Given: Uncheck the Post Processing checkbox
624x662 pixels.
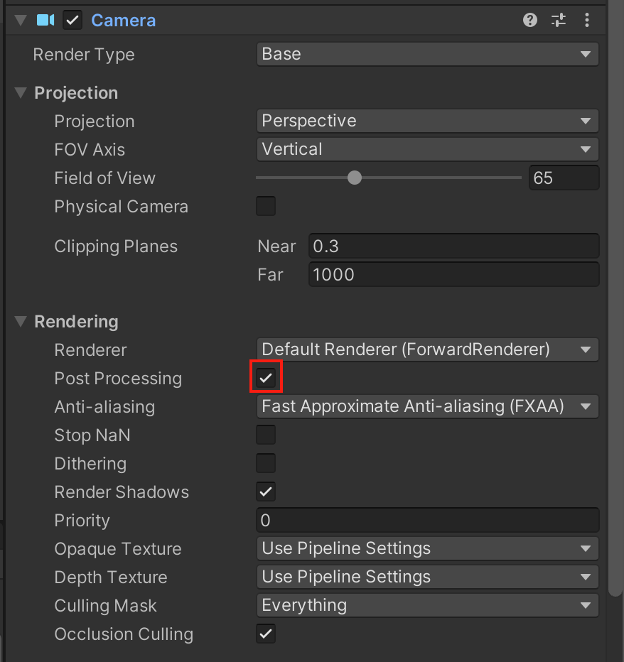Looking at the screenshot, I should click(266, 378).
